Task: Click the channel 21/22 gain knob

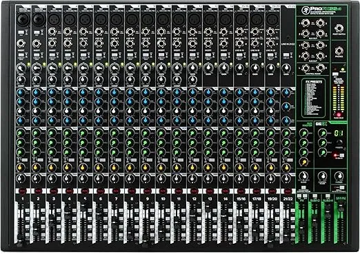Action: click(286, 68)
